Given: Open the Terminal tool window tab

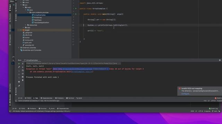Looking at the screenshot, I should (x=70, y=98).
